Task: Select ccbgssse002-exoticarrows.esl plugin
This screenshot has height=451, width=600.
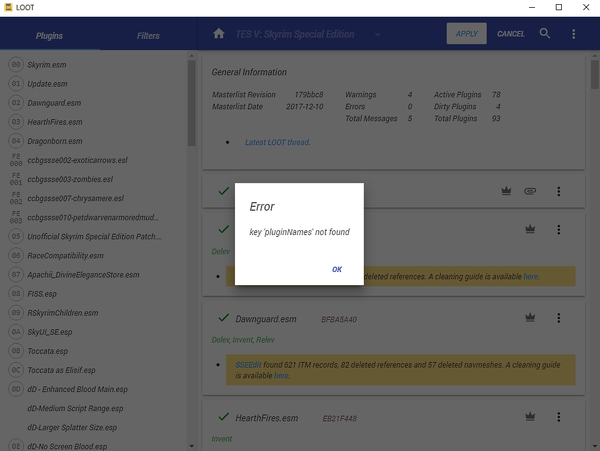Action: click(x=94, y=160)
